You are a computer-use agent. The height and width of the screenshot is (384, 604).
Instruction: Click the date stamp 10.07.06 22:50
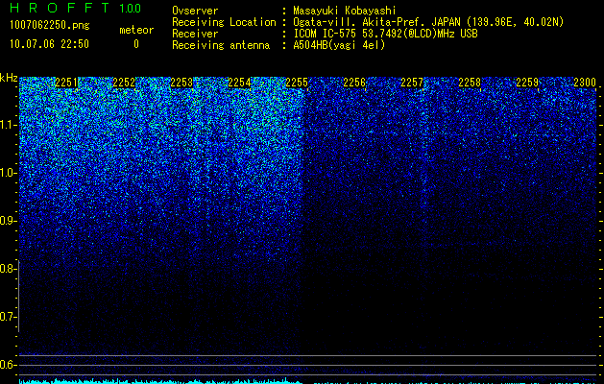(x=49, y=44)
